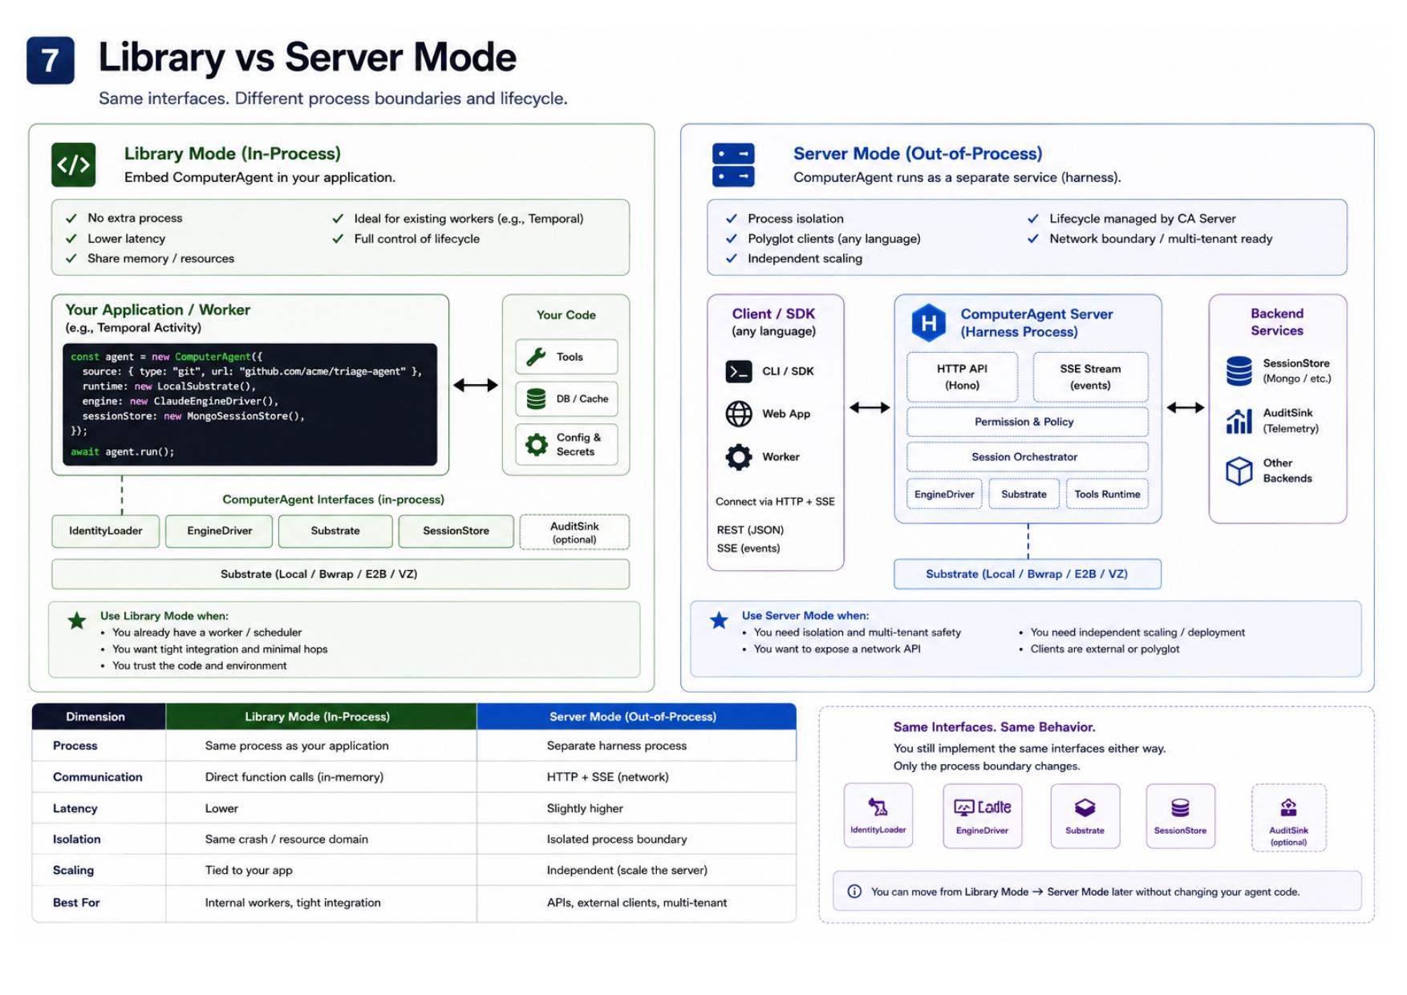
Task: Click the checkmark beside Lifecycle managed by CA Server
Action: pyautogui.click(x=1033, y=218)
